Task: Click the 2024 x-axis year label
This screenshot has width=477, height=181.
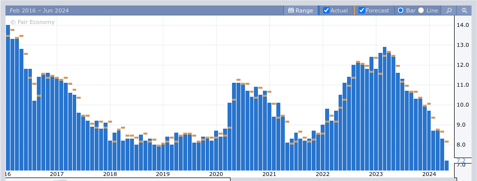Action: (x=429, y=175)
